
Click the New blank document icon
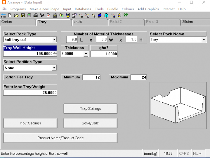[10, 15]
